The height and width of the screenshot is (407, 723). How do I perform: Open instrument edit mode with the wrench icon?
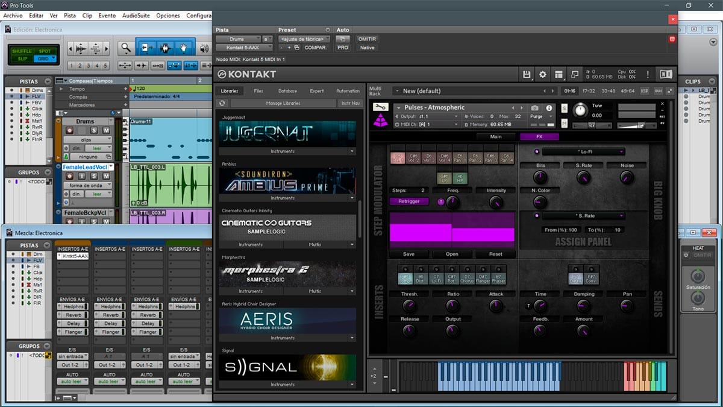pos(380,107)
